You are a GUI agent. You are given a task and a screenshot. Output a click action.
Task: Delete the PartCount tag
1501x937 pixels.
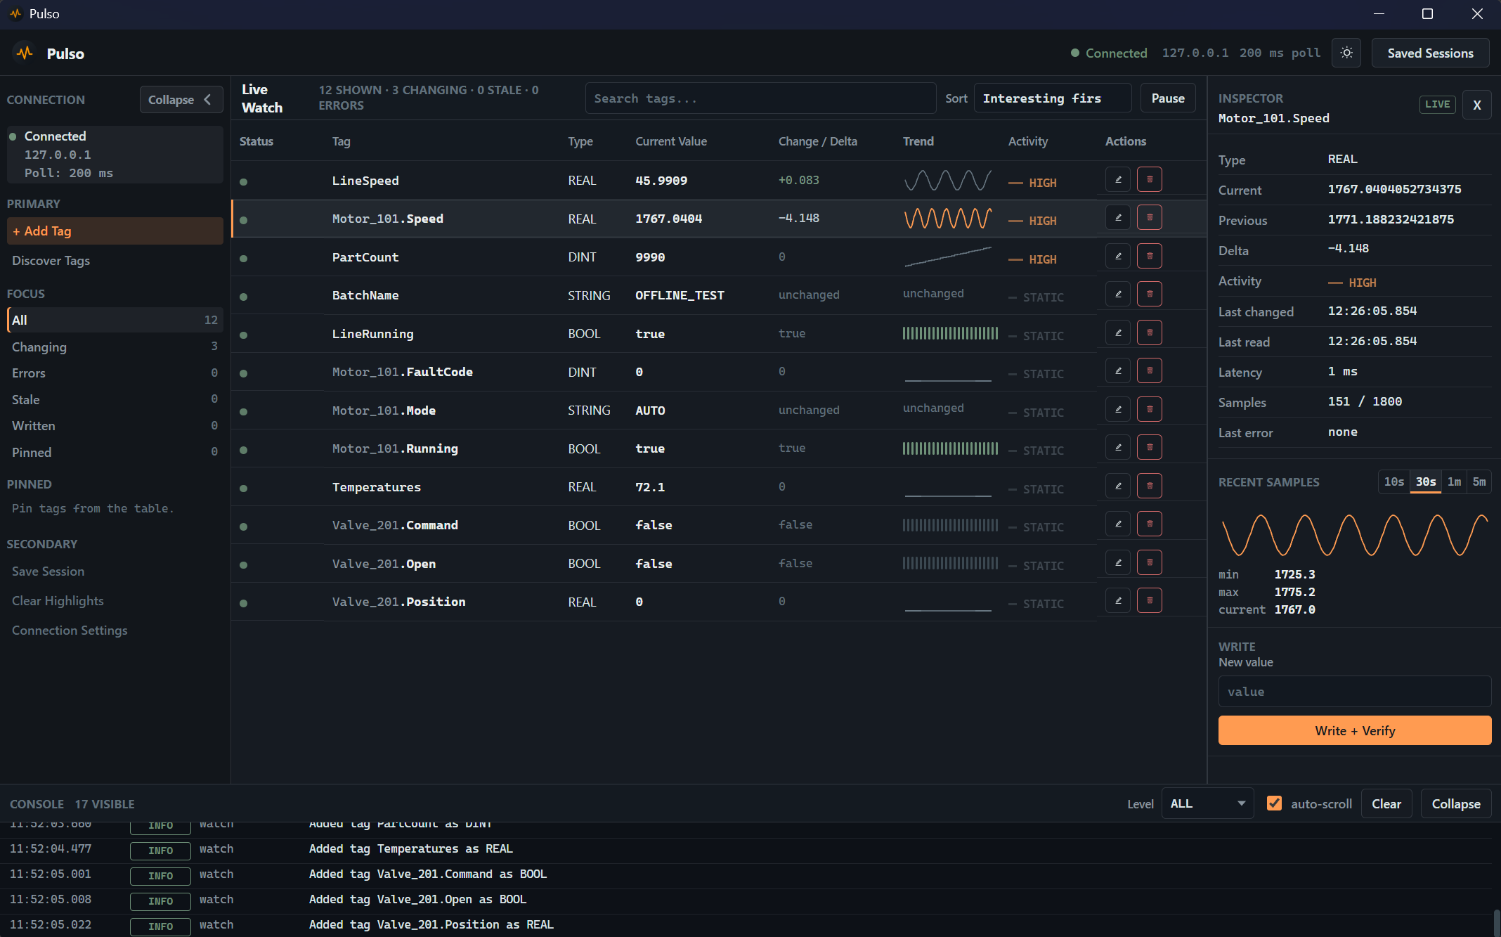[x=1150, y=256]
